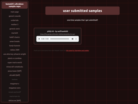The height and width of the screenshot is (104, 138).
Task: Click the one-time samples description text
Action: click(83, 20)
